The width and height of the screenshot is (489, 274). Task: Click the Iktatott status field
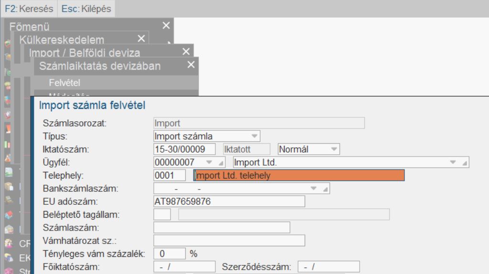(x=247, y=149)
